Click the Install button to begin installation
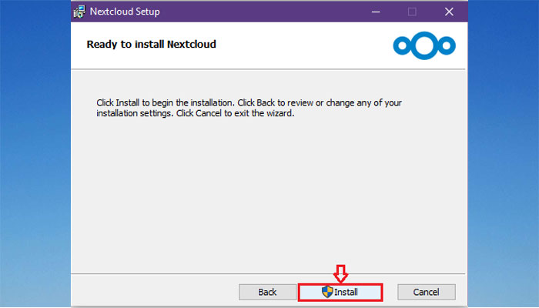This screenshot has width=539, height=308. (x=340, y=292)
